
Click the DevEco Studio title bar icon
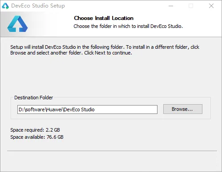click(x=5, y=6)
